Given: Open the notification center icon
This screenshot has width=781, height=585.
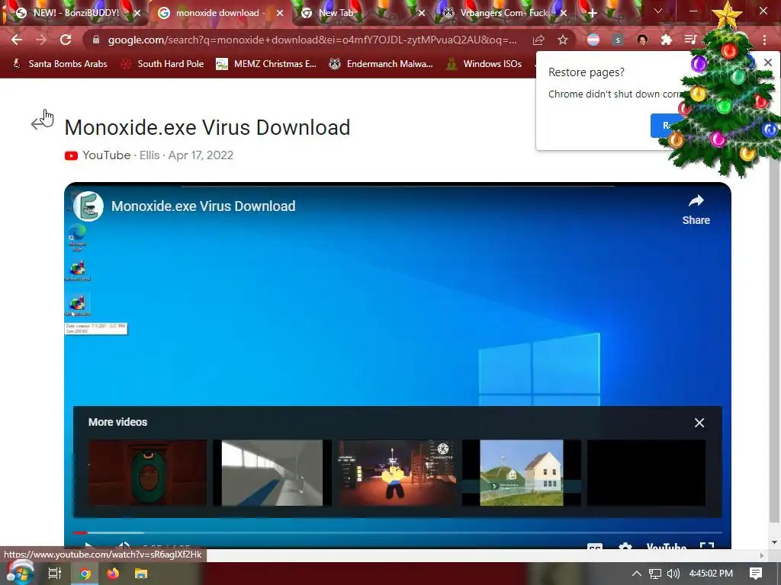Looking at the screenshot, I should click(756, 574).
